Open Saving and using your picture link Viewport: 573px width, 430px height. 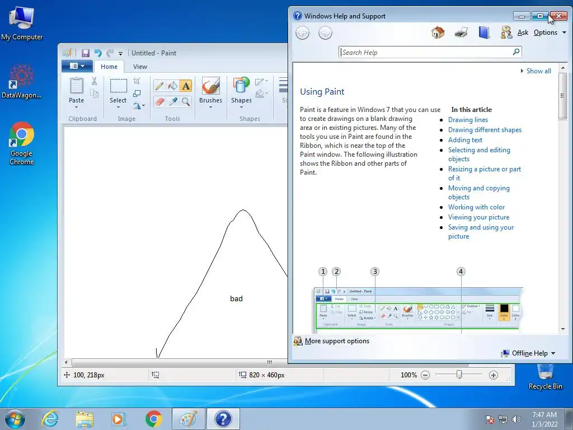(481, 232)
